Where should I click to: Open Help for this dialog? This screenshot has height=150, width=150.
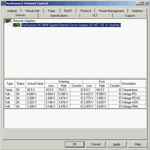point(138,144)
